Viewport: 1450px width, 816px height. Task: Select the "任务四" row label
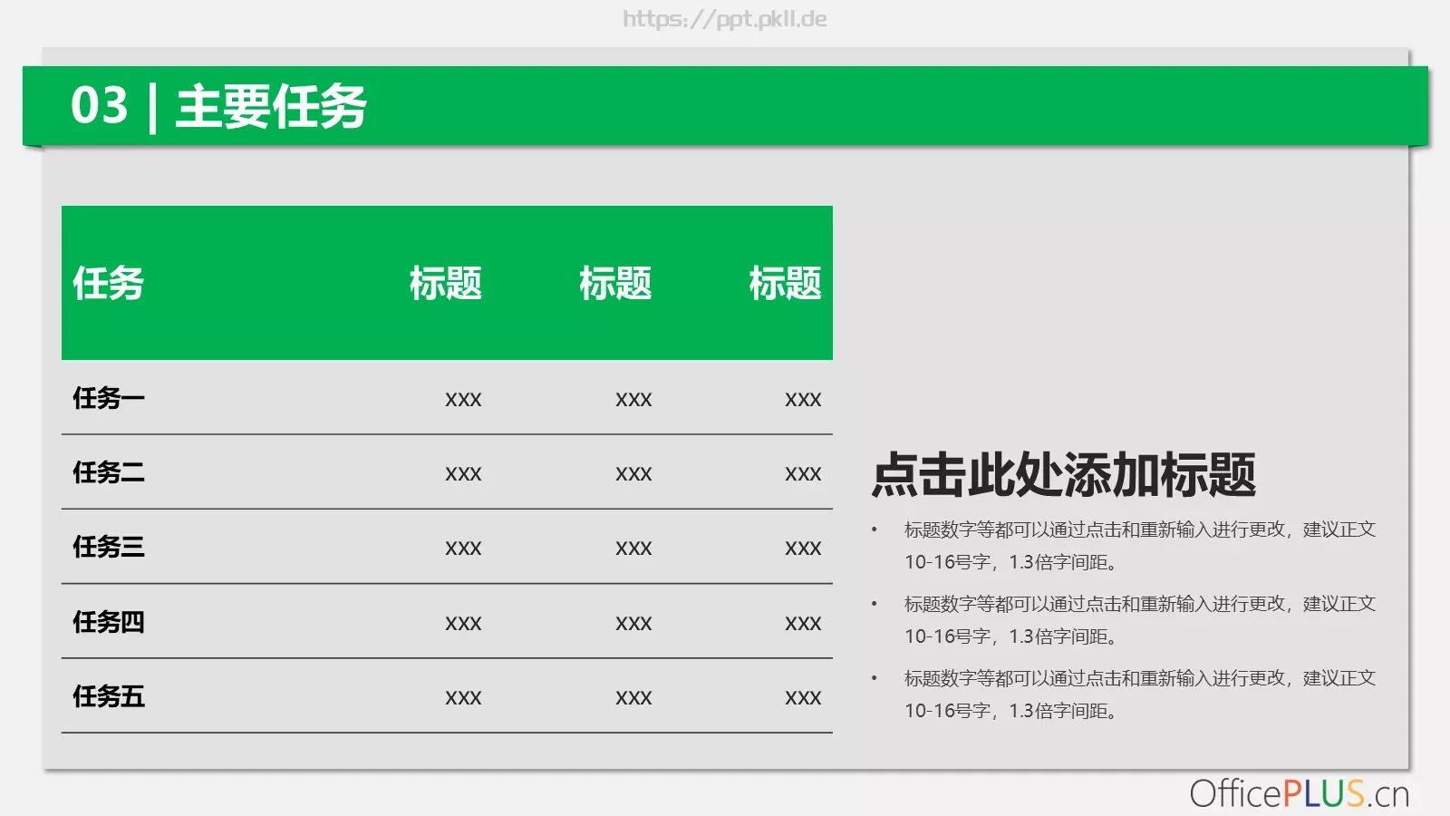tap(109, 622)
